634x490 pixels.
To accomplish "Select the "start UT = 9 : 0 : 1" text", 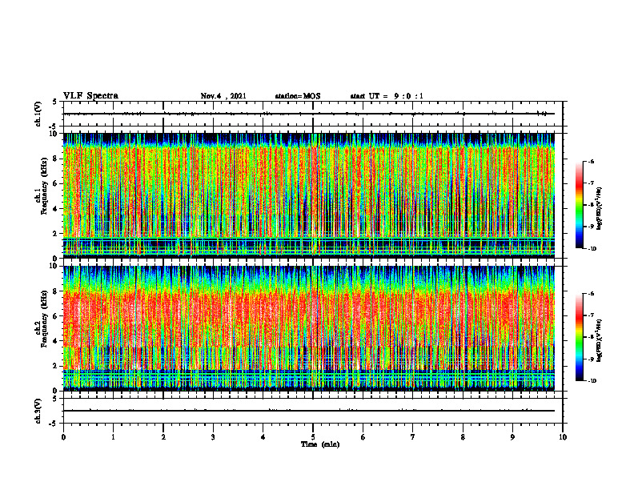I will 387,96.
